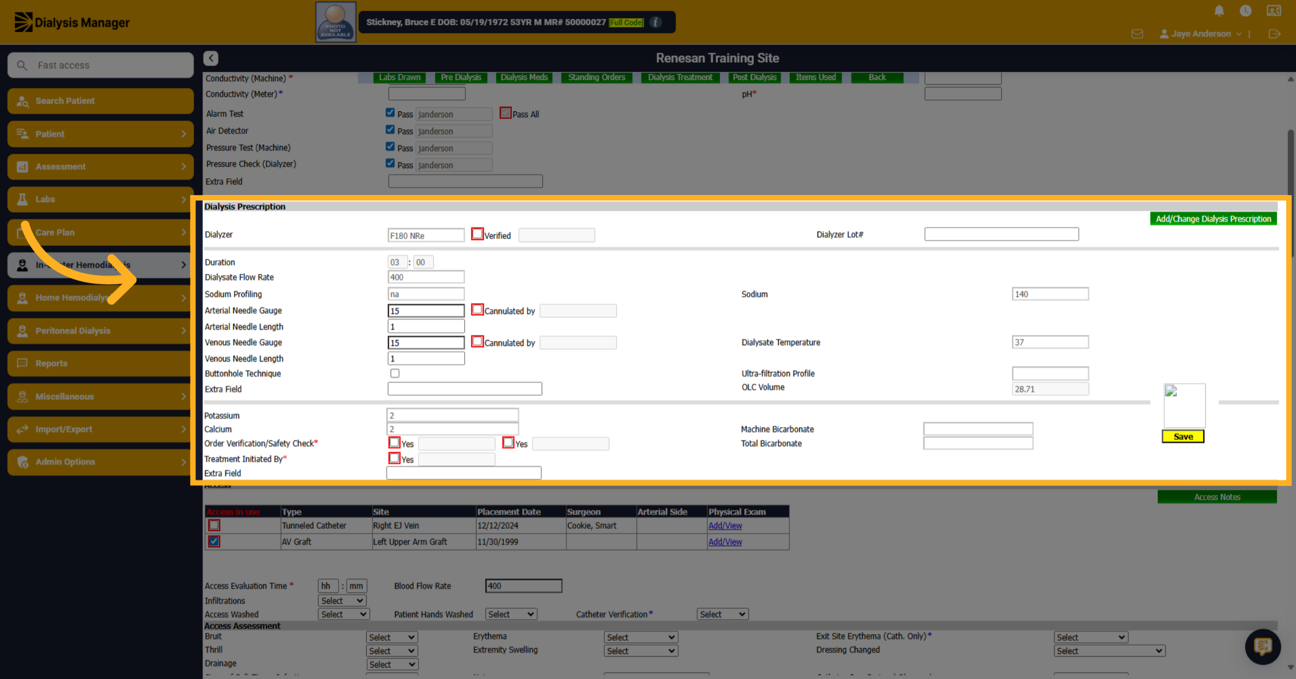The width and height of the screenshot is (1296, 679).
Task: Expand the Patient sidebar menu
Action: click(x=100, y=134)
